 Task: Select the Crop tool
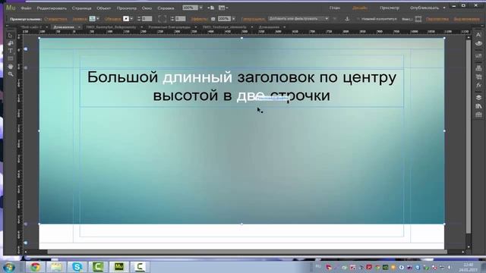[10, 43]
